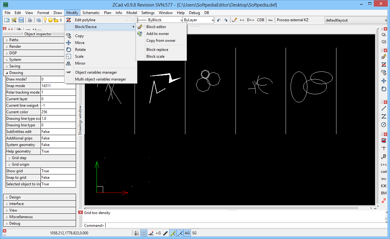Open the Schematic menu

[91, 13]
